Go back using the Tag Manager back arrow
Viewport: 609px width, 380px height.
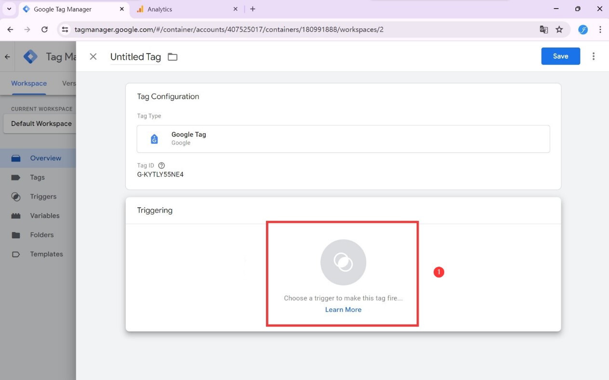7,57
